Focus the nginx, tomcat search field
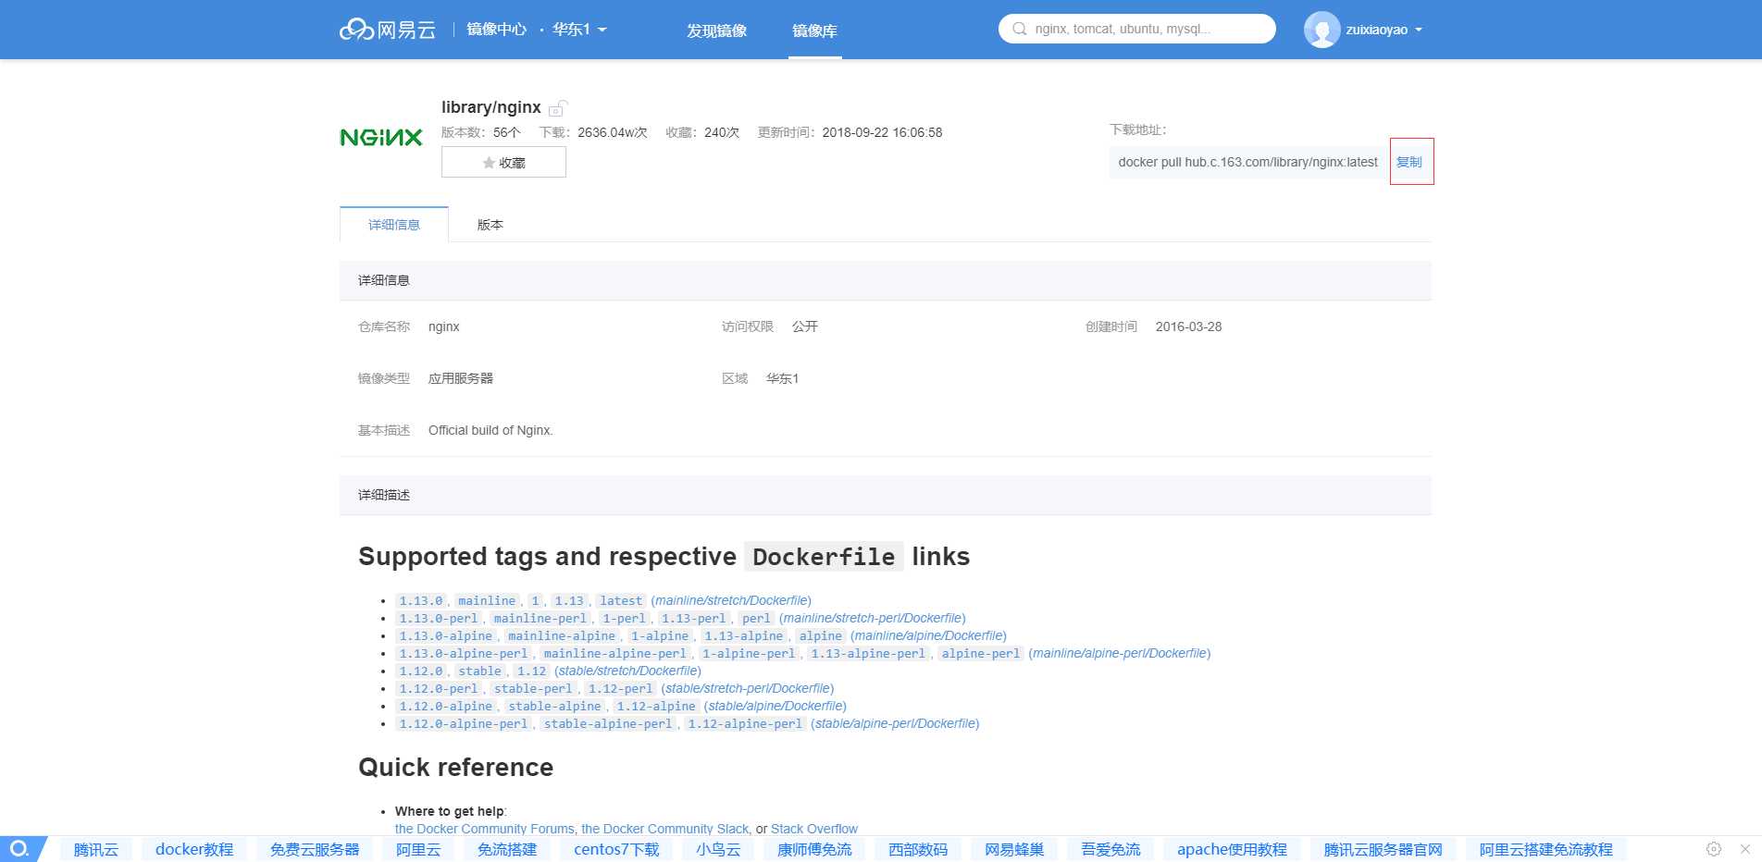The width and height of the screenshot is (1762, 862). (x=1136, y=29)
